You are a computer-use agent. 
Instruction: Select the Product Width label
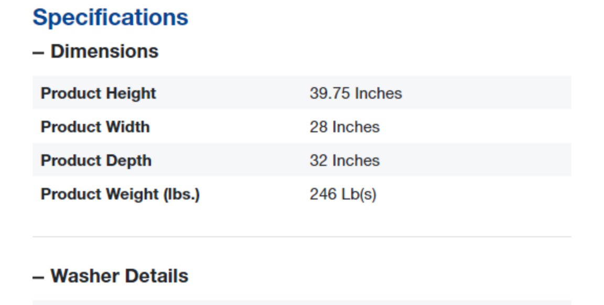tap(95, 127)
